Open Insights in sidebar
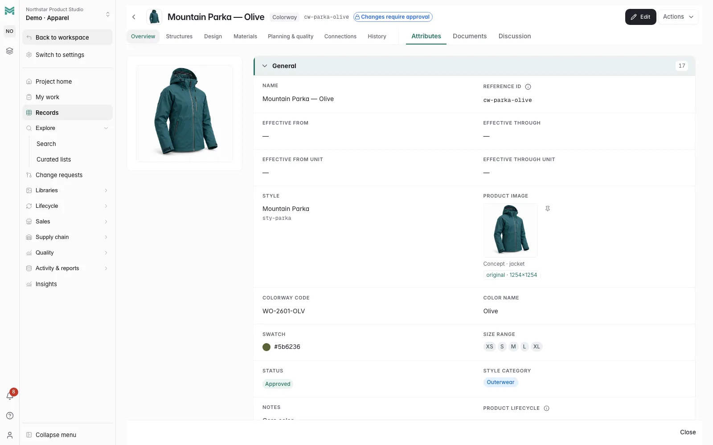This screenshot has width=713, height=445. pyautogui.click(x=67, y=284)
